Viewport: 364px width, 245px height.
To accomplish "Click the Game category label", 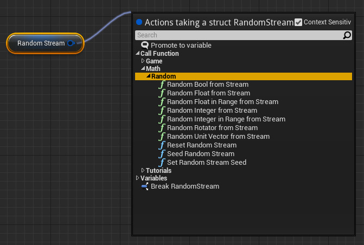I will click(154, 61).
